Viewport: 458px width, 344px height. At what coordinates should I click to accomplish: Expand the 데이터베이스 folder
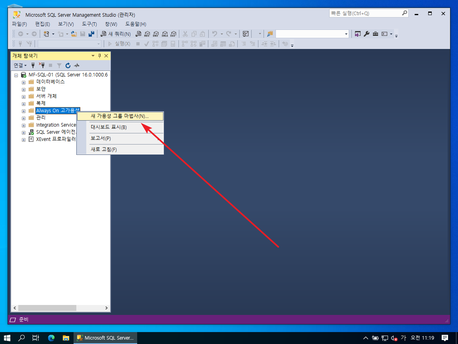24,82
